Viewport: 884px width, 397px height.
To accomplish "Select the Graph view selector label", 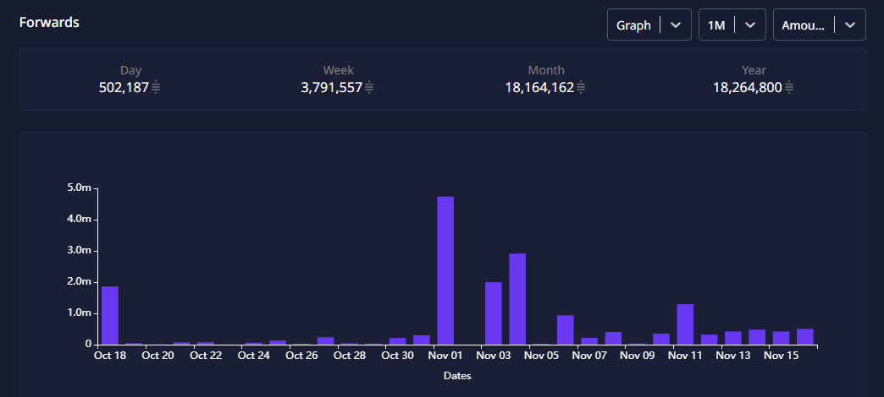I will point(633,25).
